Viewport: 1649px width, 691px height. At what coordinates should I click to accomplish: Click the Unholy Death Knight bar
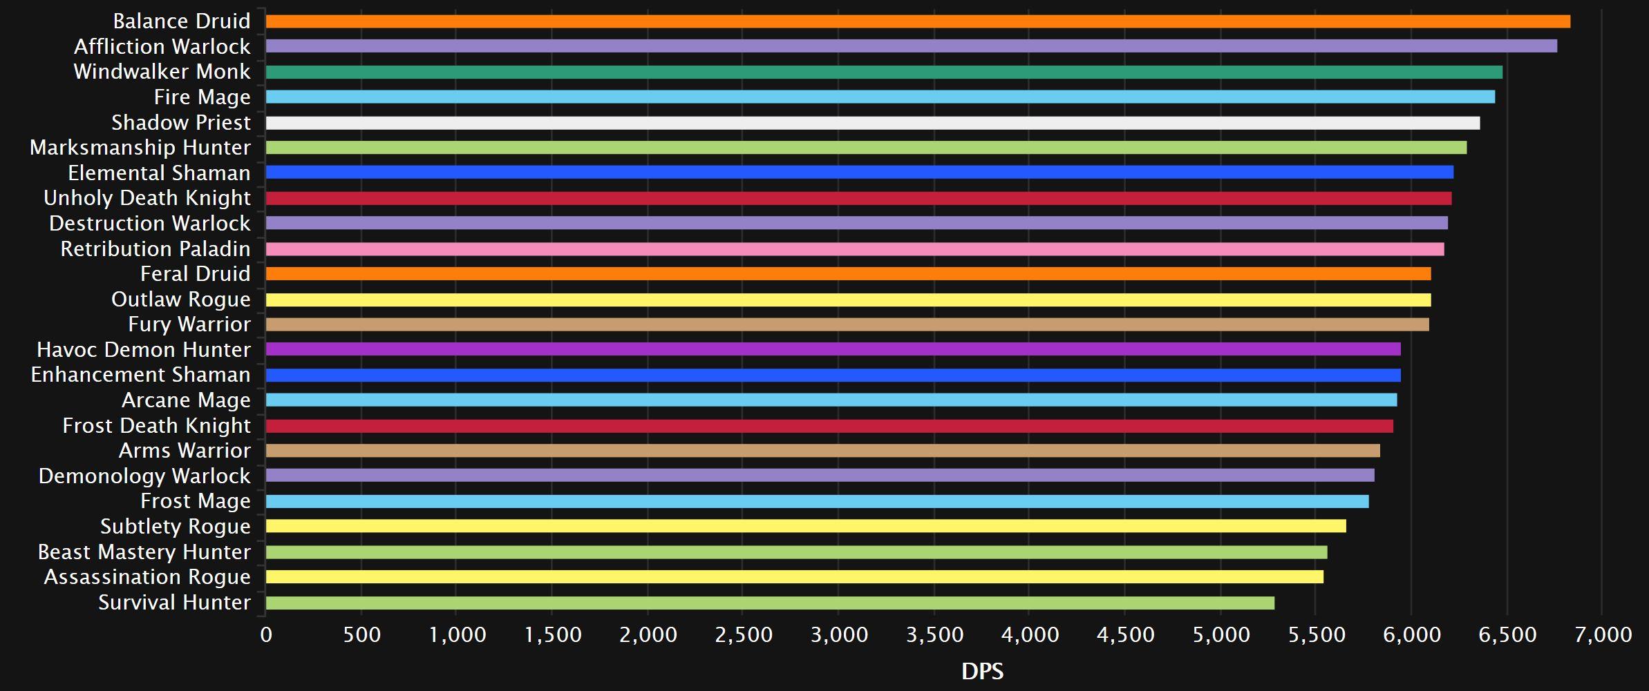pos(858,198)
